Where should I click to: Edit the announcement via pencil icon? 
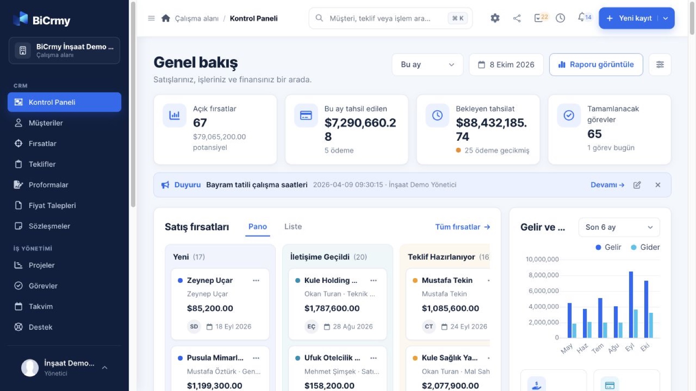[637, 185]
